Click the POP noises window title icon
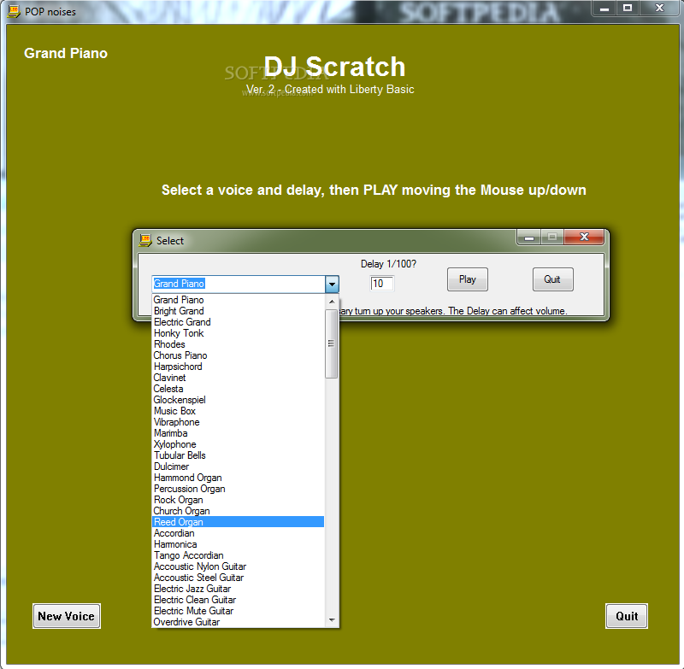The height and width of the screenshot is (669, 684). click(x=14, y=11)
